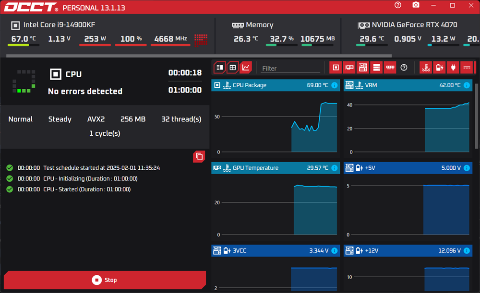Click the CPU core usage grid icon

(201, 40)
